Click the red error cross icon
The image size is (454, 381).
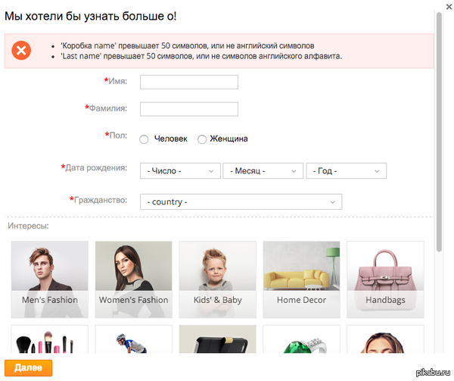coord(22,52)
